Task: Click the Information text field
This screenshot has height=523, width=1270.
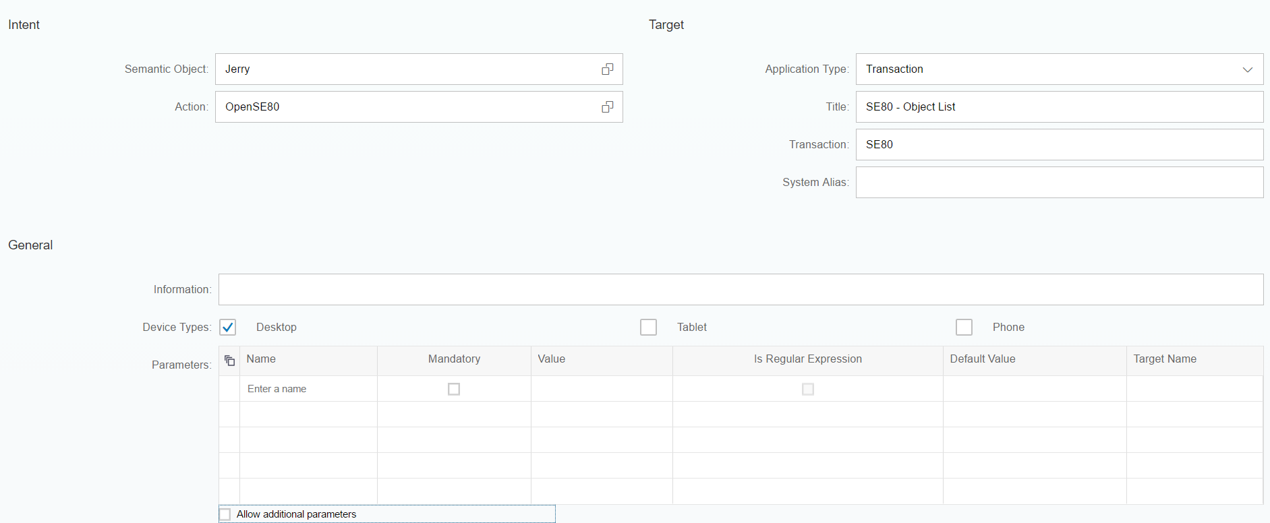Action: (741, 290)
